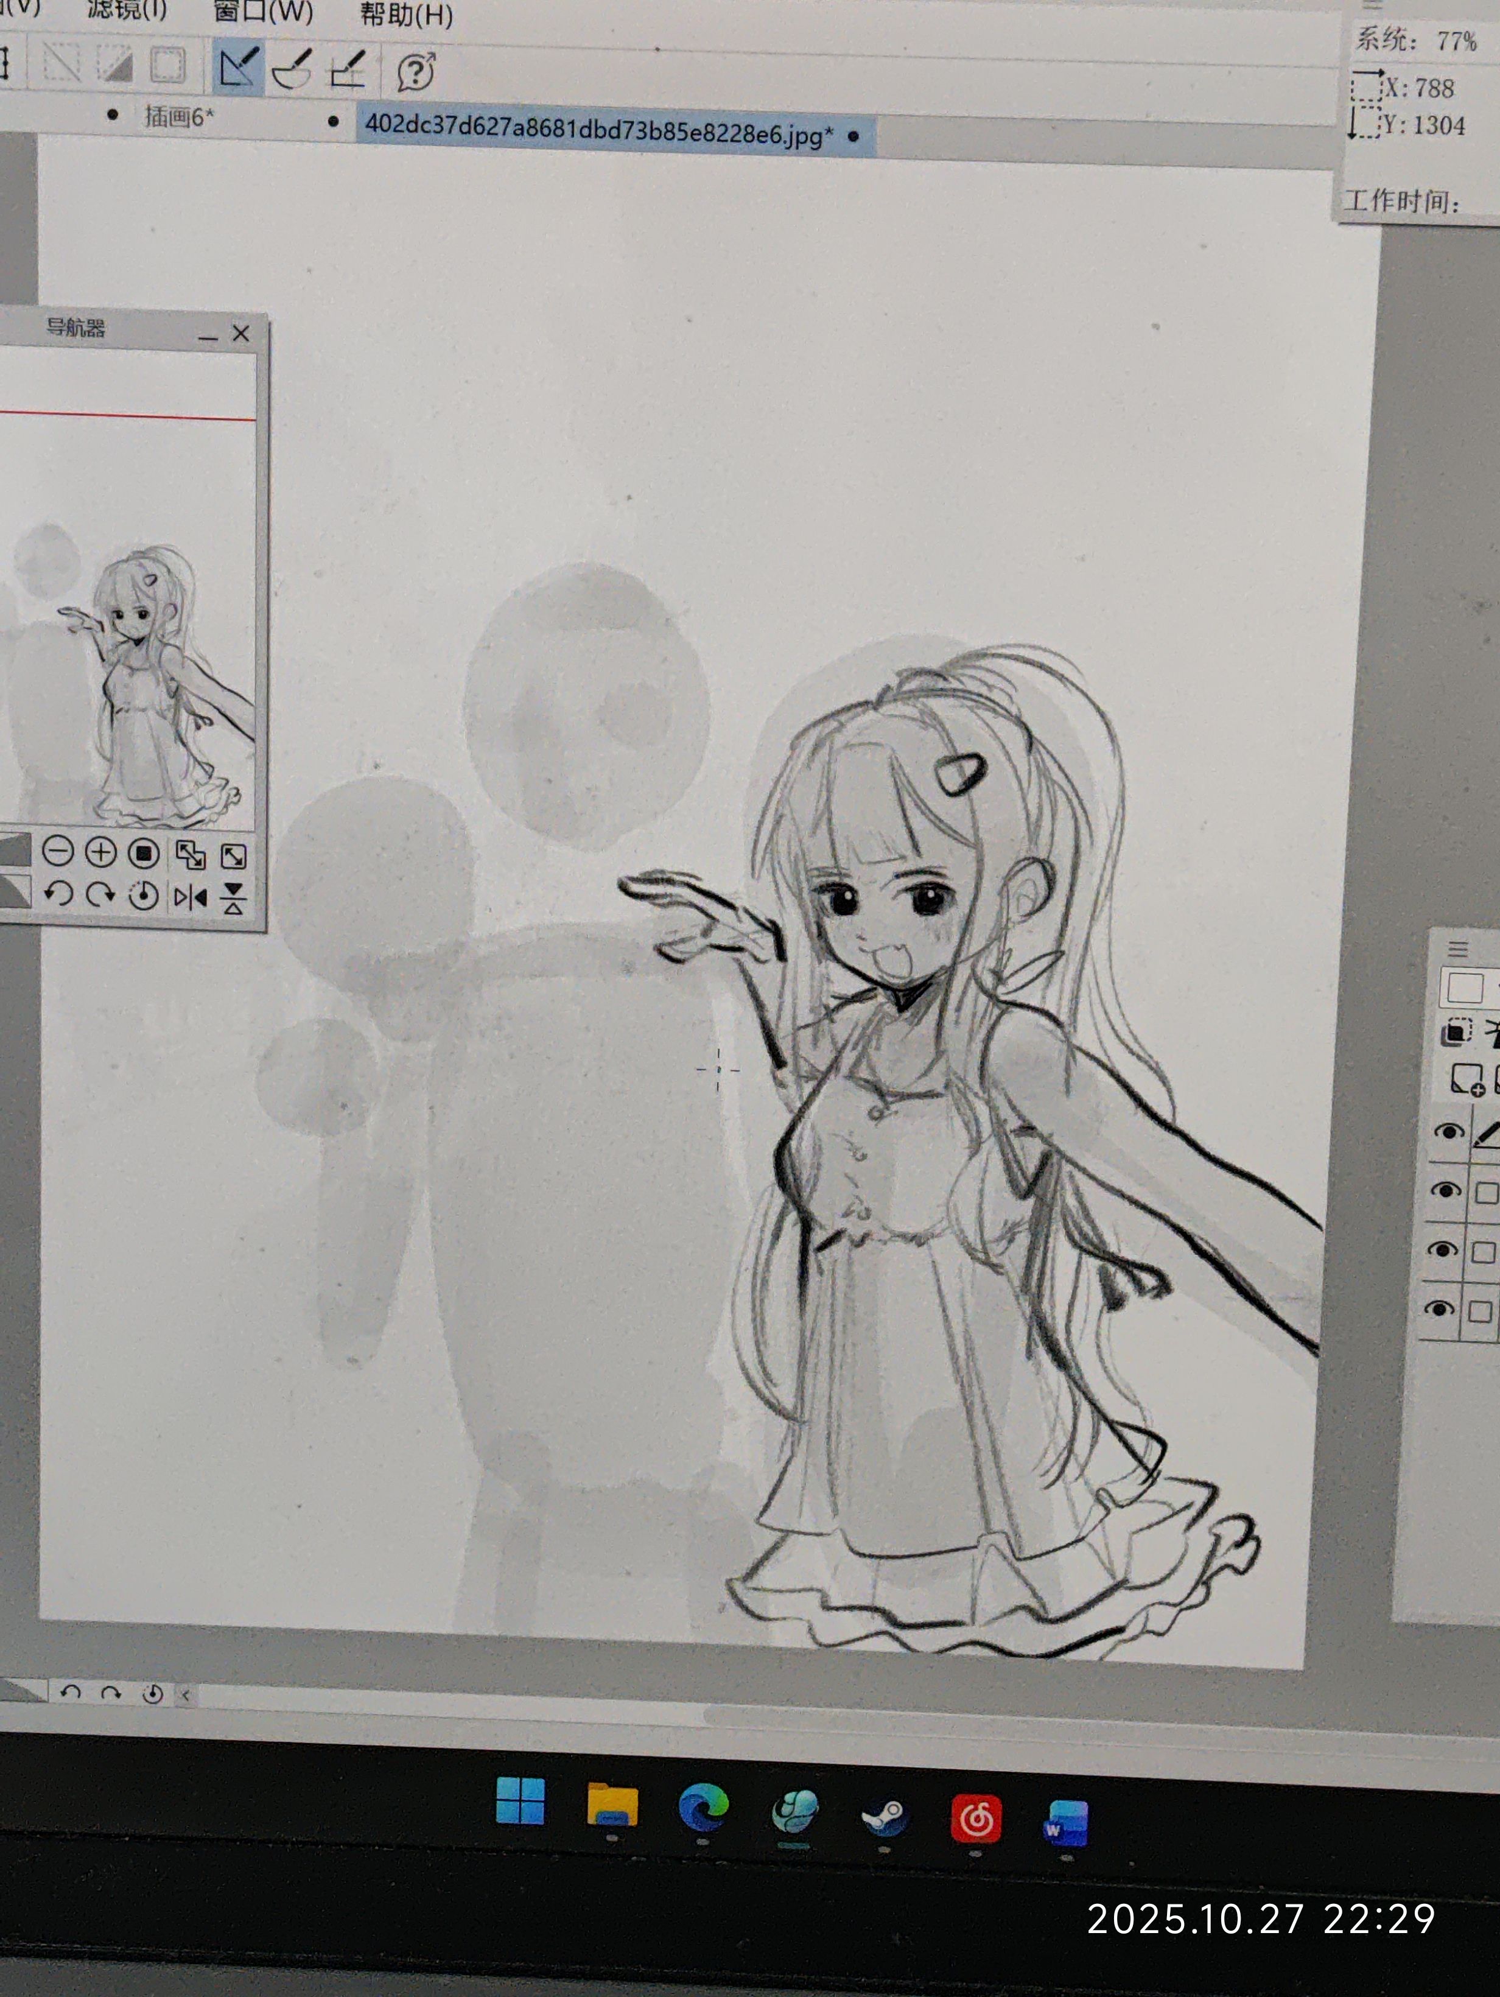Click the help question-mark bubble icon
1500x1997 pixels.
coord(416,71)
